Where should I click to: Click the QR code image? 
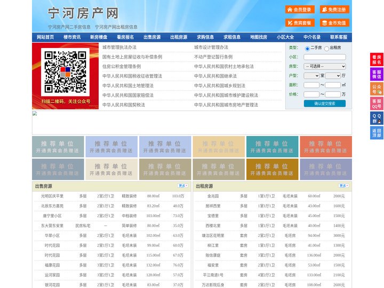[66, 72]
